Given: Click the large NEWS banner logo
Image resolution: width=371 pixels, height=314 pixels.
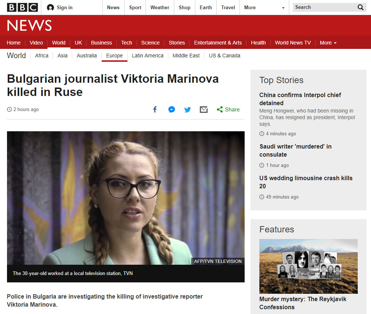Looking at the screenshot, I should [29, 25].
